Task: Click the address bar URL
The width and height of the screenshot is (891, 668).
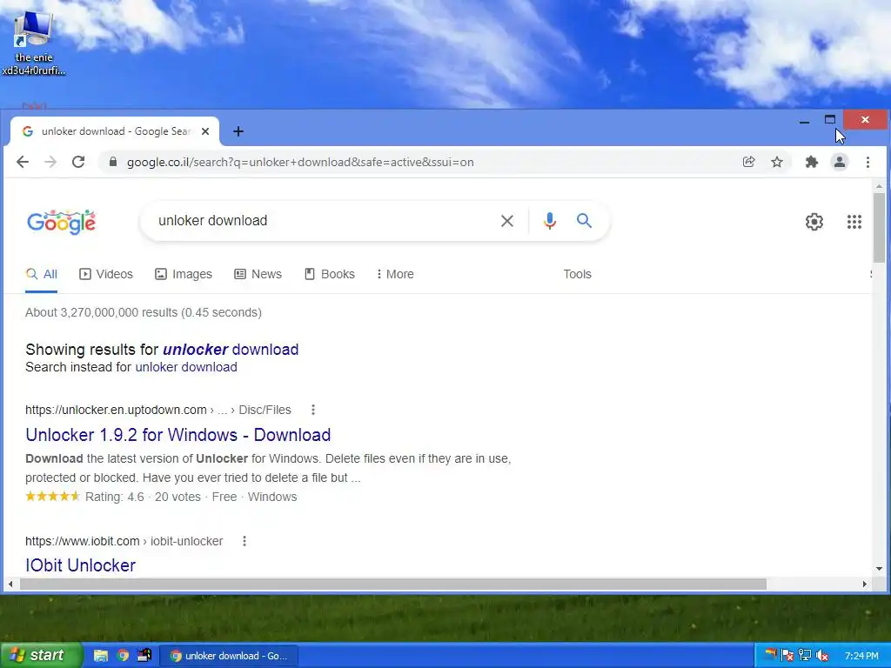Action: point(300,162)
